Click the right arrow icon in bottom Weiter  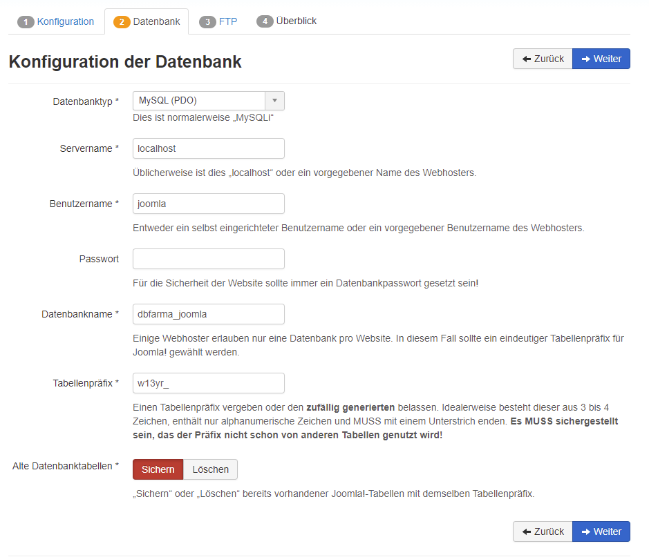click(585, 531)
